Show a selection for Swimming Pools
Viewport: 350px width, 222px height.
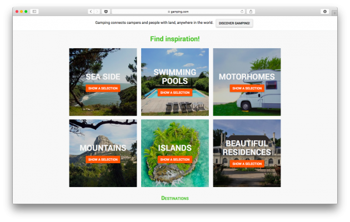[174, 93]
